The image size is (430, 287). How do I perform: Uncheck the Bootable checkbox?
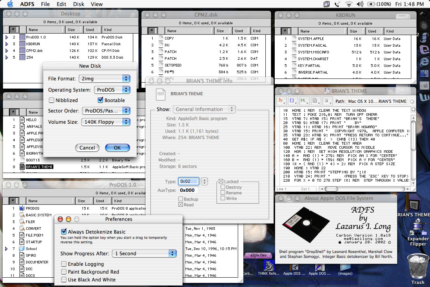coord(100,100)
